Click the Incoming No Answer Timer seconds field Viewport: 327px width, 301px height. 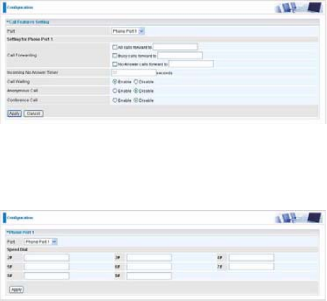coord(134,73)
